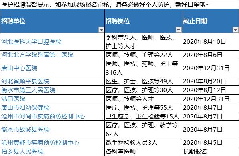Select cell 医师、技师等人才
The height and width of the screenshot is (156, 239).
[143, 99]
